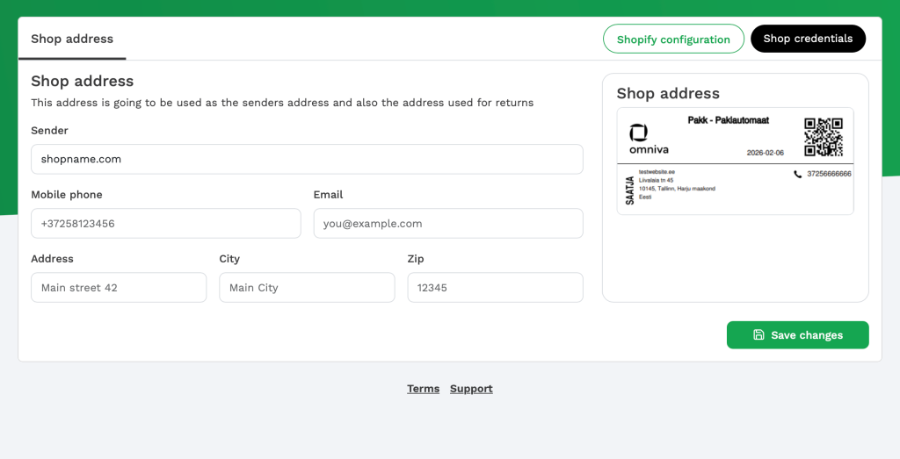Focus the Sender input field

tap(307, 159)
